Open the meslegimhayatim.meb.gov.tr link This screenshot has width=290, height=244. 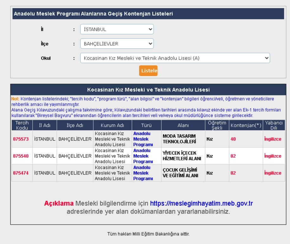click(201, 203)
